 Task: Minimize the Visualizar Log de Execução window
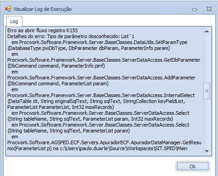coord(194,10)
